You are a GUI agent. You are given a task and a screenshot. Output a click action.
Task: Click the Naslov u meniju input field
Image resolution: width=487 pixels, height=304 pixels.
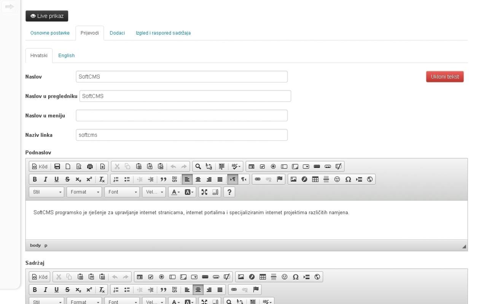tap(182, 116)
